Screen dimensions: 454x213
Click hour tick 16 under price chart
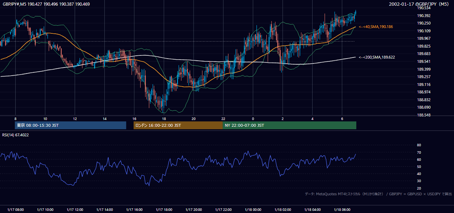pyautogui.click(x=134, y=119)
